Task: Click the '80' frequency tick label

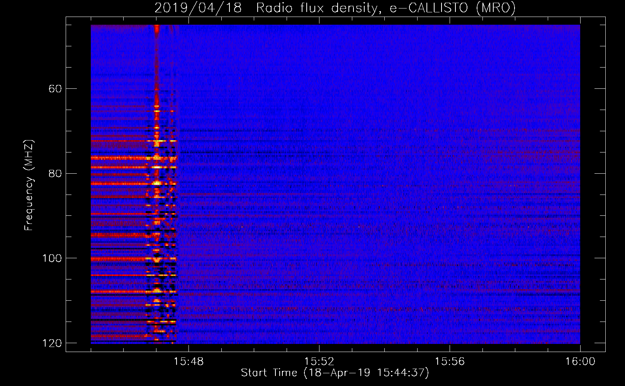Action: coord(55,173)
